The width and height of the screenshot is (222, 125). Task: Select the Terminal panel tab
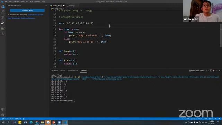(84, 70)
